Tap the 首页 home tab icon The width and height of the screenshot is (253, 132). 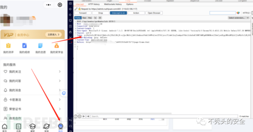(x=4, y=127)
